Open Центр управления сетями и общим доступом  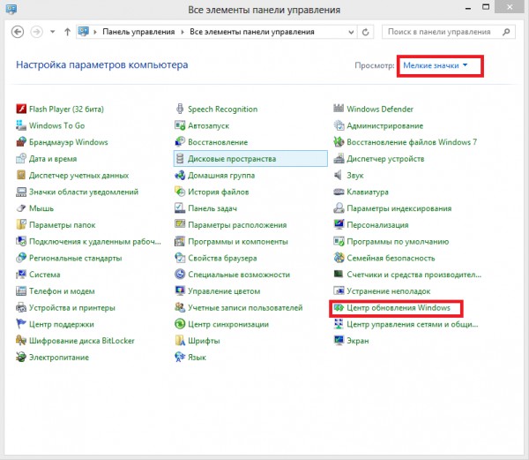pyautogui.click(x=406, y=324)
